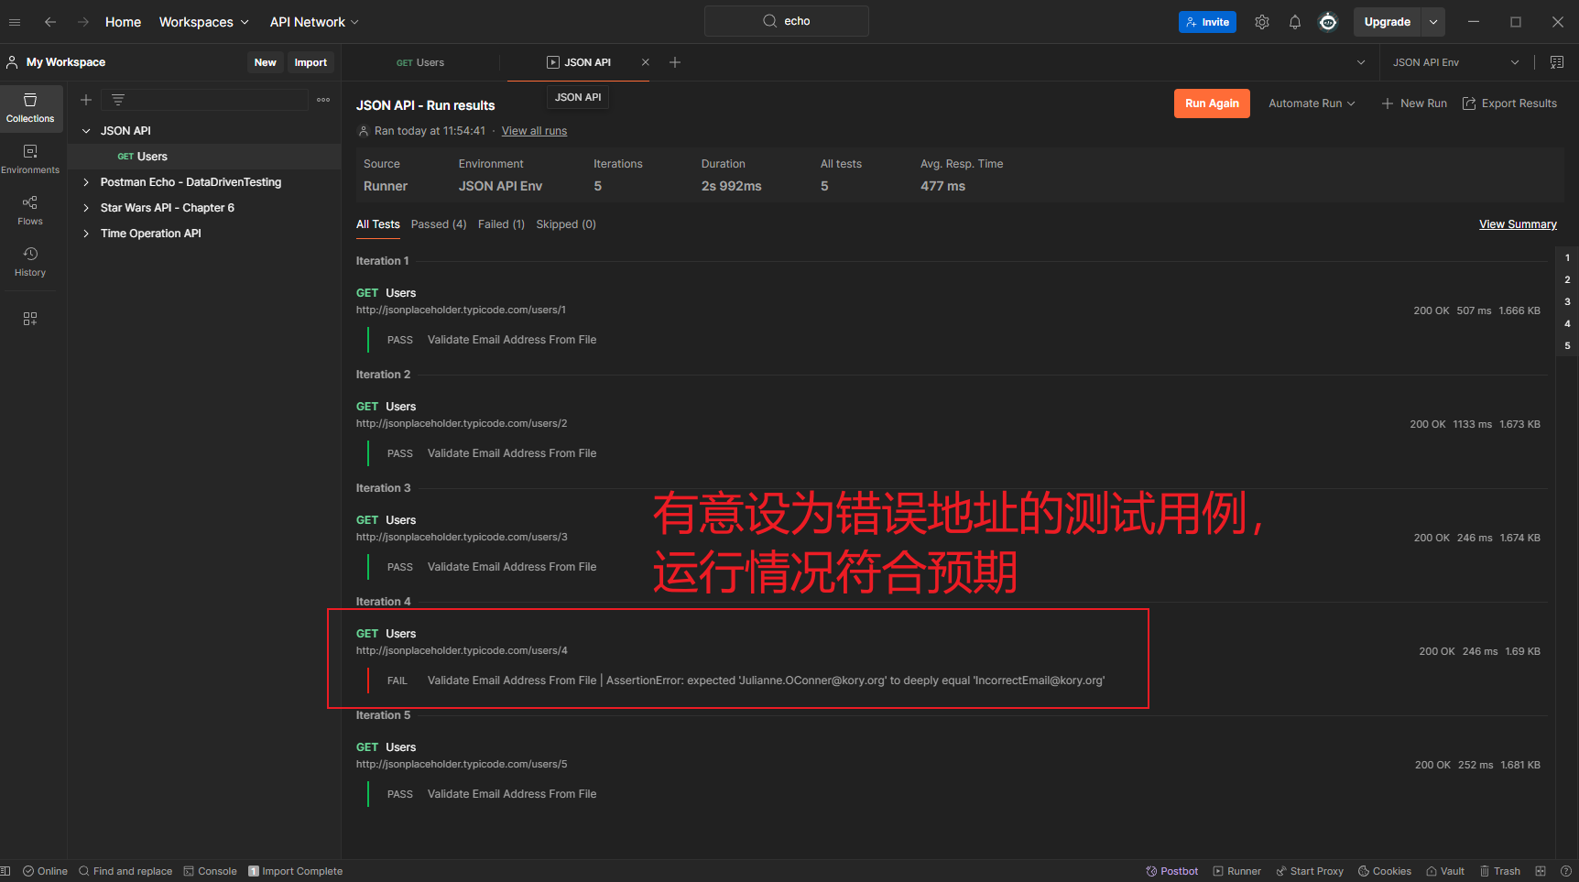
Task: Open the View all runs link
Action: coord(534,131)
